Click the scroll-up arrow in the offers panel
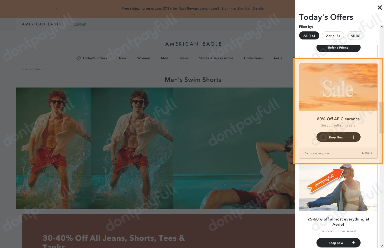Image resolution: width=386 pixels, height=248 pixels. (x=382, y=27)
